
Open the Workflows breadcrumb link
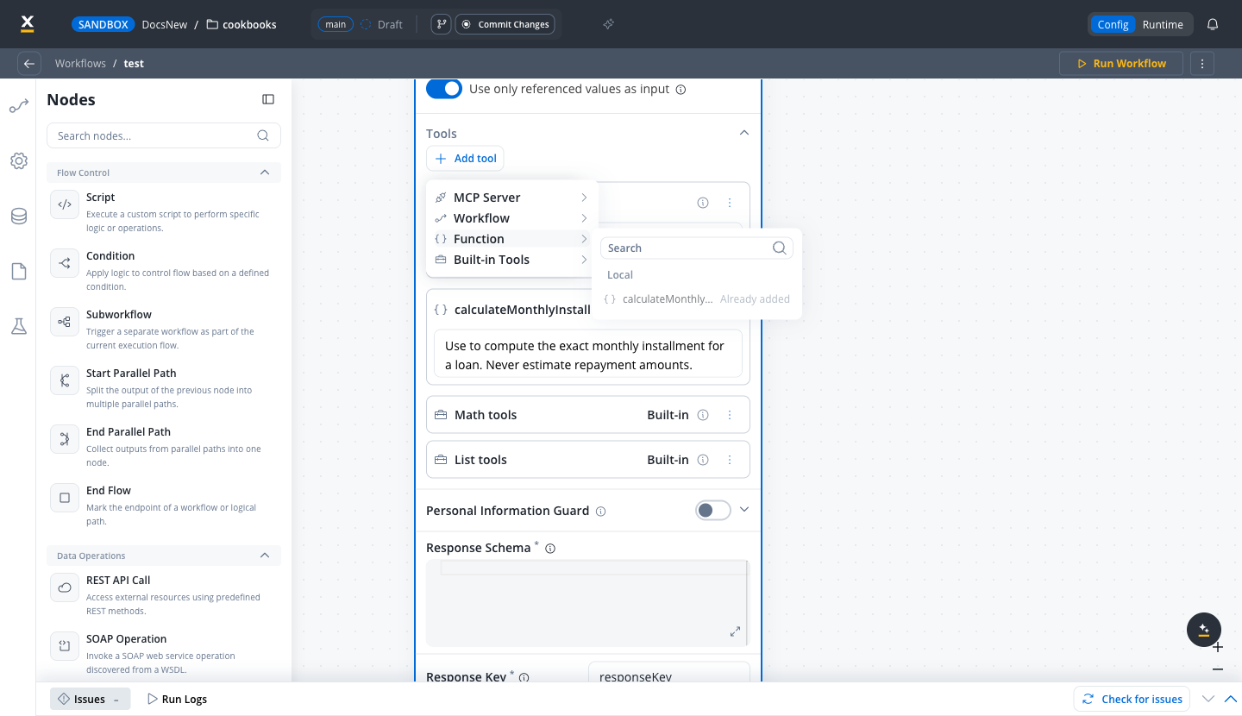point(80,64)
